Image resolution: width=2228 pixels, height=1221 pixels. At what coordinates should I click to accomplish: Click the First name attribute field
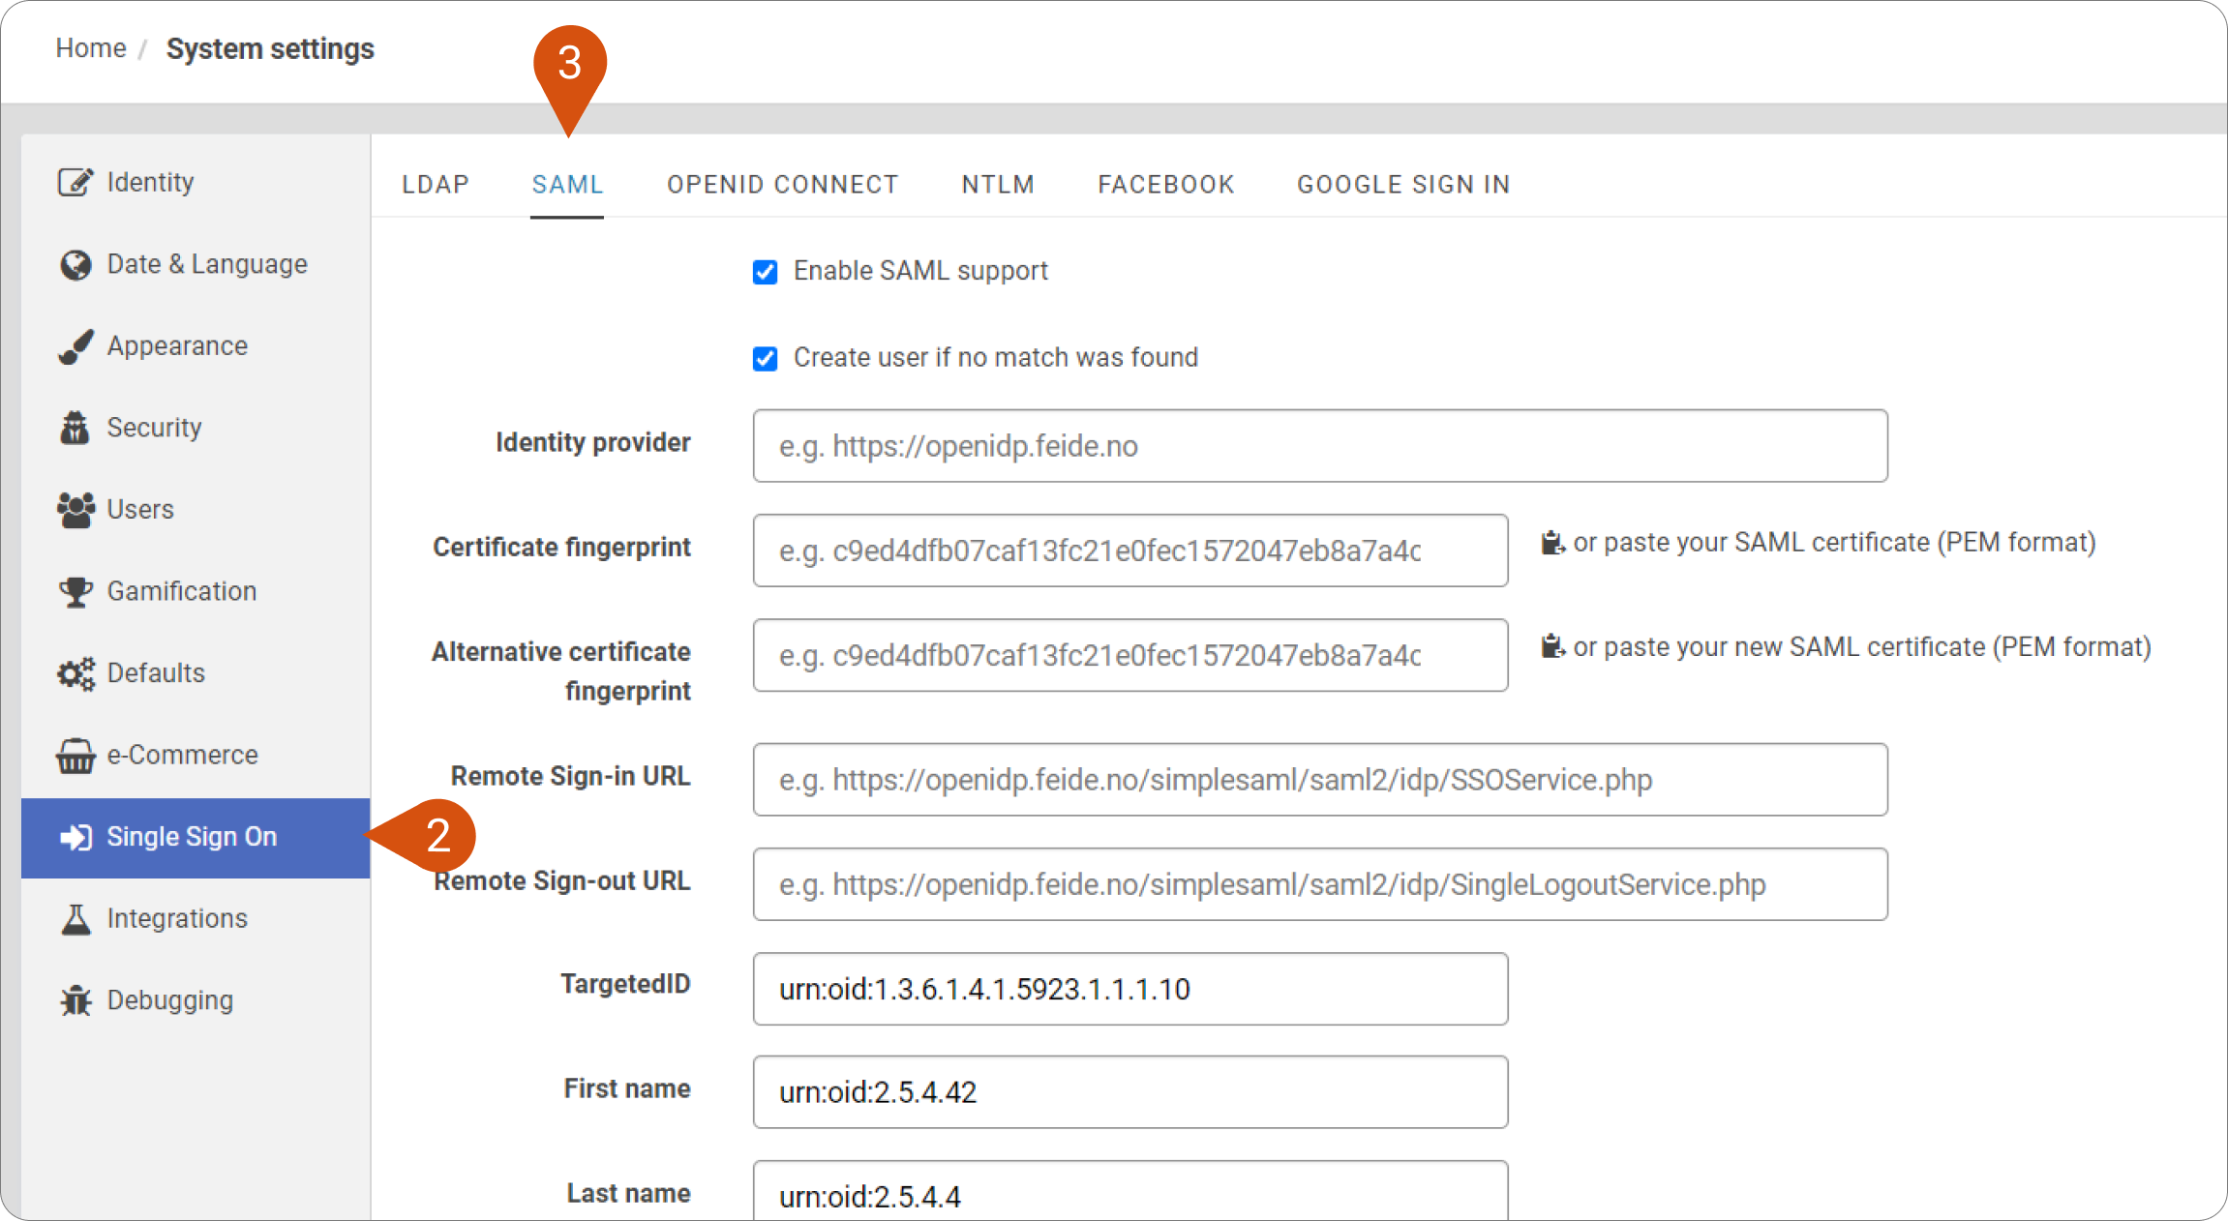(x=1130, y=1092)
